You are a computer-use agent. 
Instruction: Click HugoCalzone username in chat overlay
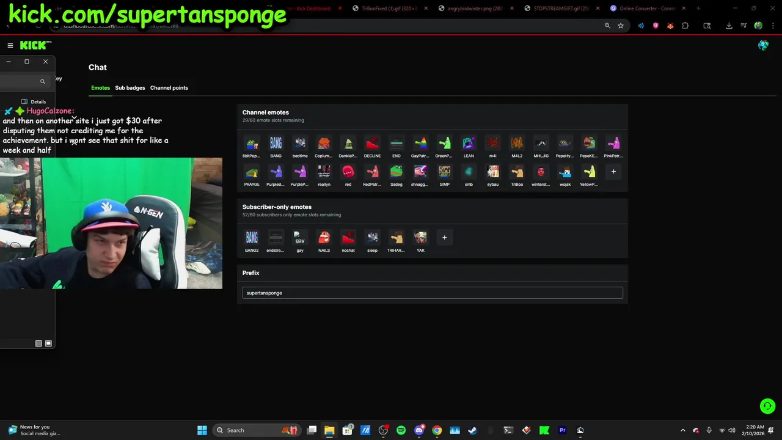pos(49,111)
